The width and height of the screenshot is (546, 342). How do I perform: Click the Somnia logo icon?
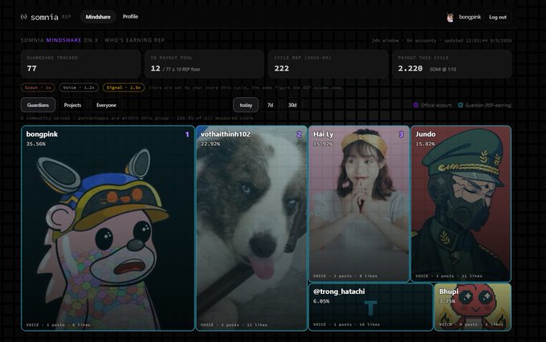click(23, 17)
